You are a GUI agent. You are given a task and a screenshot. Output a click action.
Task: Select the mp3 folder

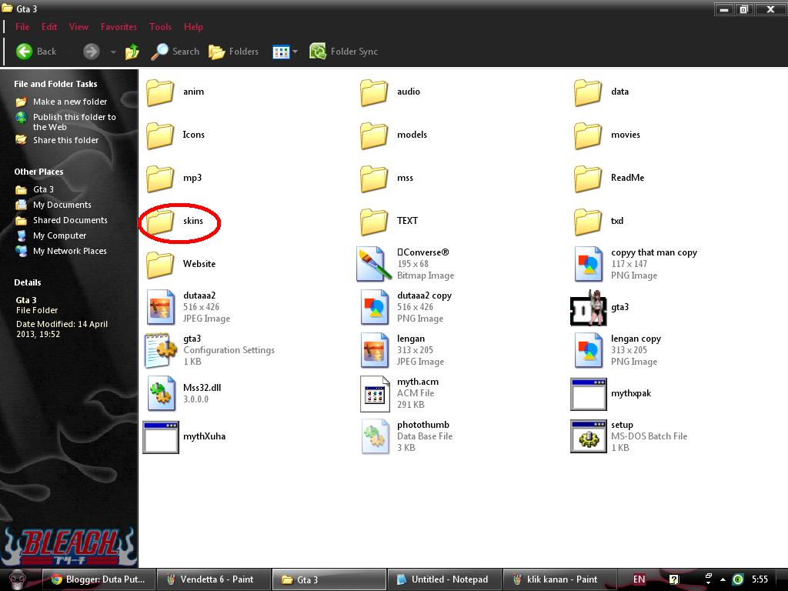click(174, 179)
